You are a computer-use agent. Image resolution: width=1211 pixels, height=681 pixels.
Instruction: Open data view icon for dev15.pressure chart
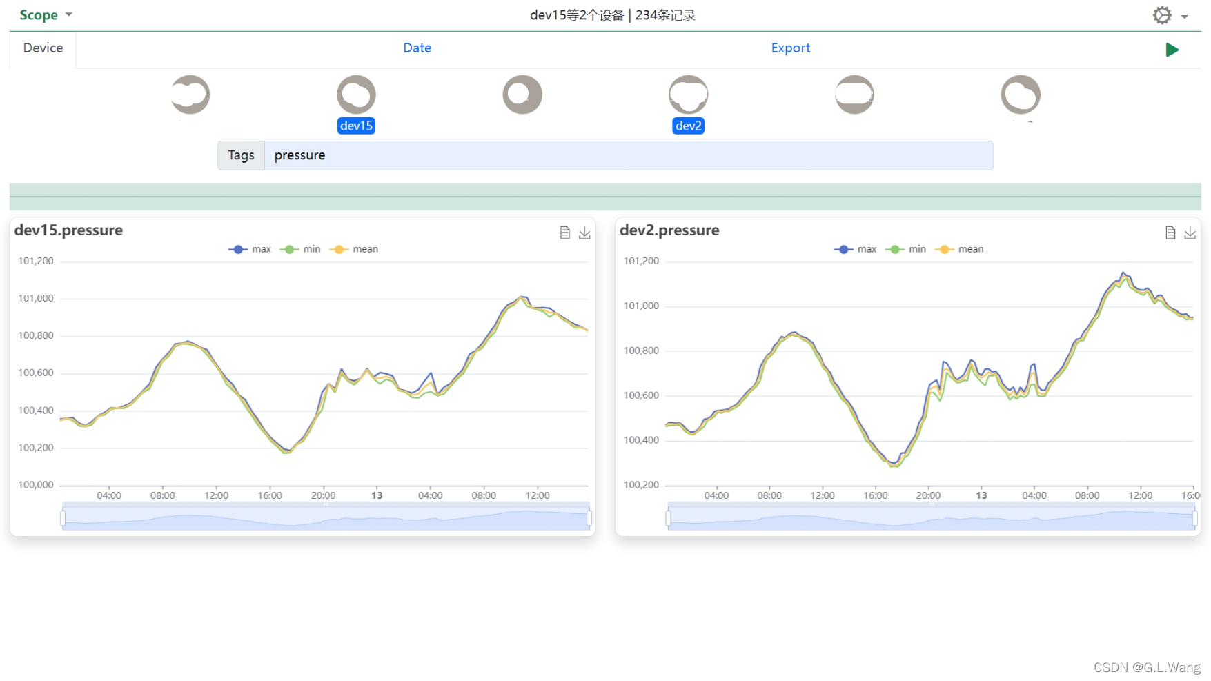(x=565, y=233)
